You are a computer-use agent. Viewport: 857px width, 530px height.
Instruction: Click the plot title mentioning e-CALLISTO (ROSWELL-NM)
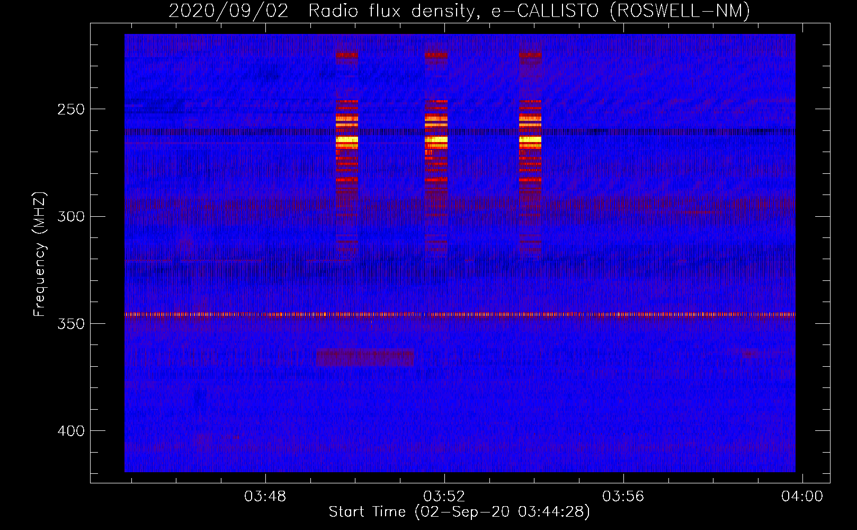coord(459,11)
